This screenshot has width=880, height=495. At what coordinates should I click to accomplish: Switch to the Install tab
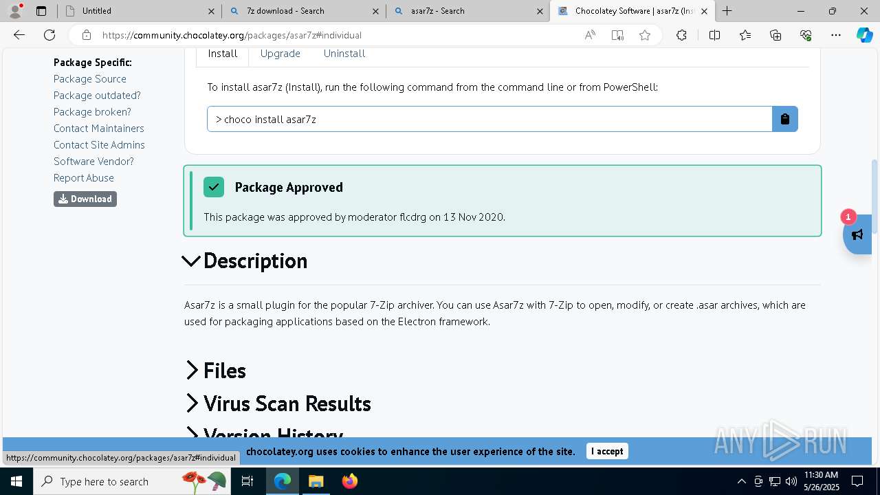(223, 54)
